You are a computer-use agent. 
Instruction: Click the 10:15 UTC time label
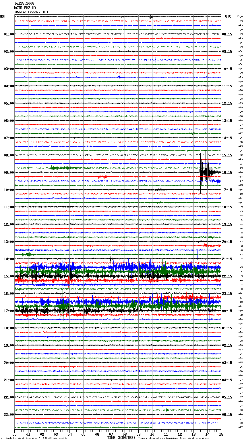click(227, 69)
